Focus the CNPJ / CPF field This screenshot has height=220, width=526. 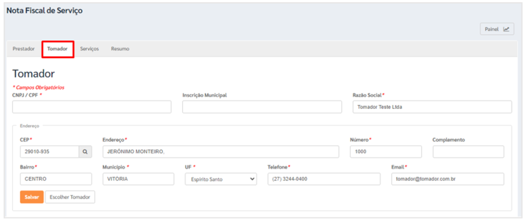[92, 107]
